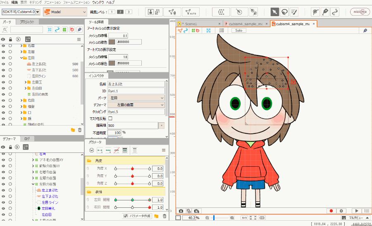The height and width of the screenshot is (226, 372).
Task: Toggle visibility of the 顔 folder
Action: point(3,119)
